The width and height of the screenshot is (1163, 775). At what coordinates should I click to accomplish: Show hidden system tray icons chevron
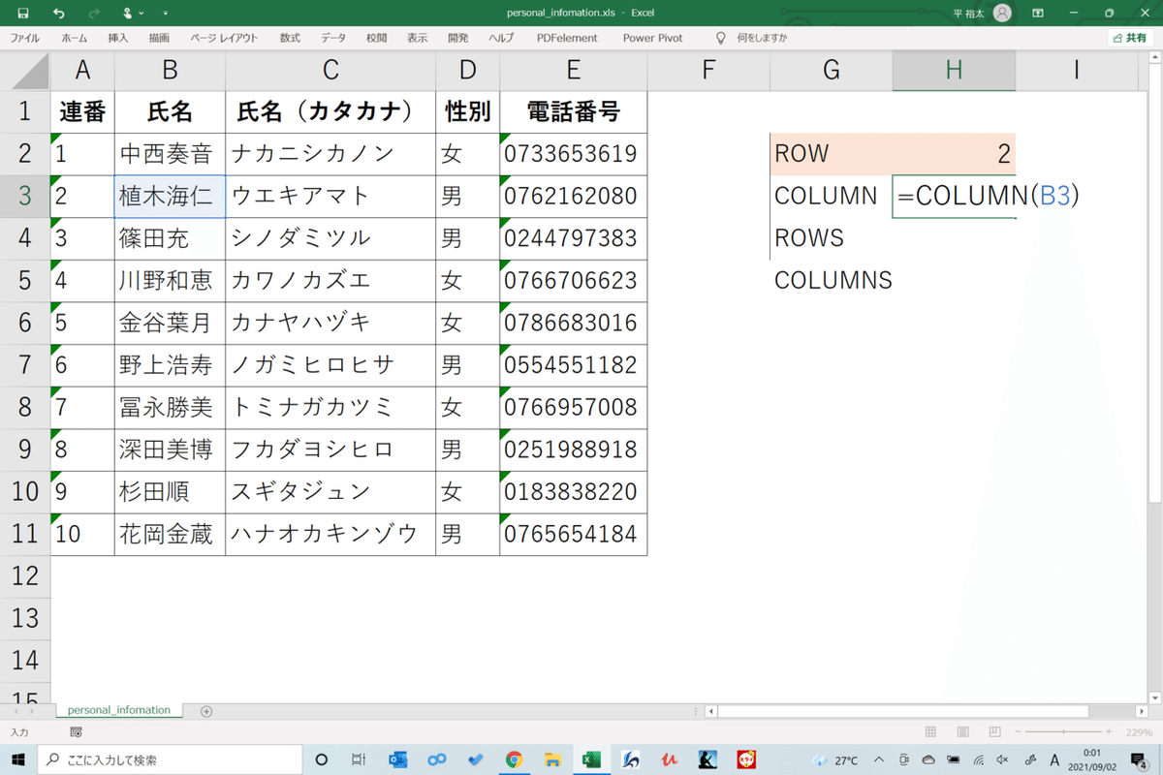(880, 759)
